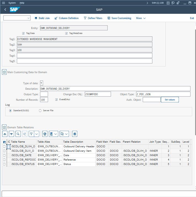The image size is (196, 197).
Task: Click the select-all icon in table header corner
Action: pos(4,142)
